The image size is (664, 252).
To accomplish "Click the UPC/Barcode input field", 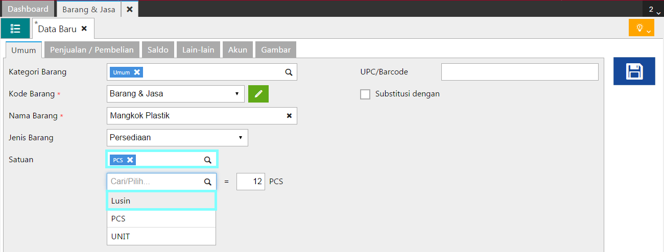I will pos(519,72).
